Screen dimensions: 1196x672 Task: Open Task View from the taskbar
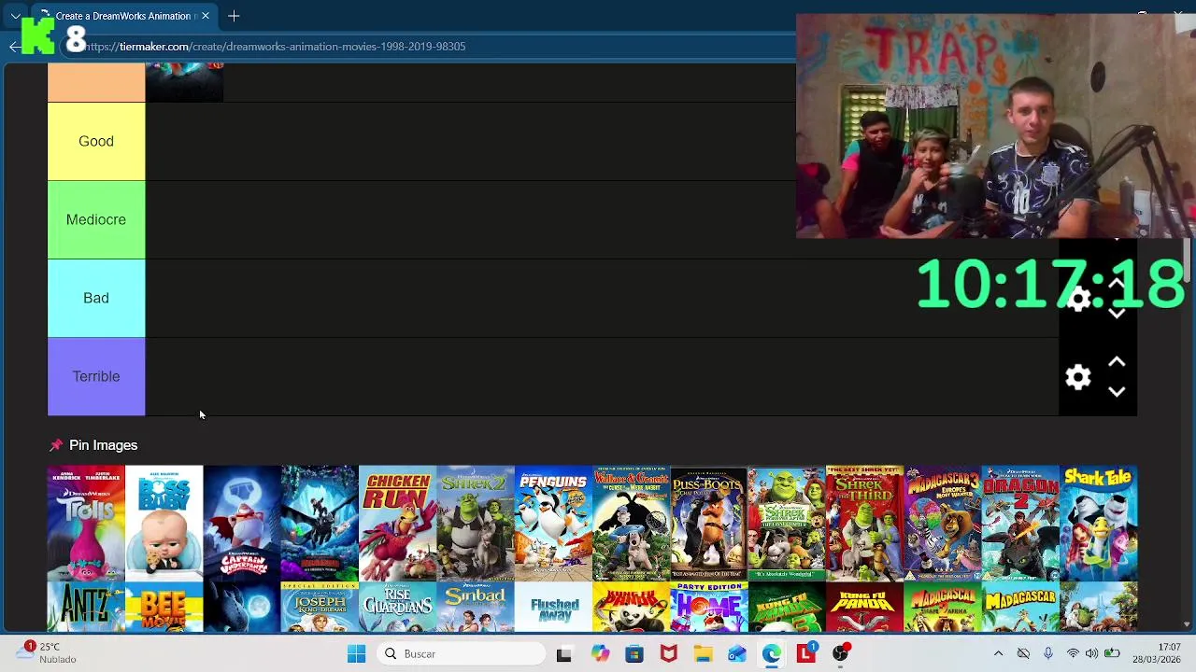[x=563, y=654]
